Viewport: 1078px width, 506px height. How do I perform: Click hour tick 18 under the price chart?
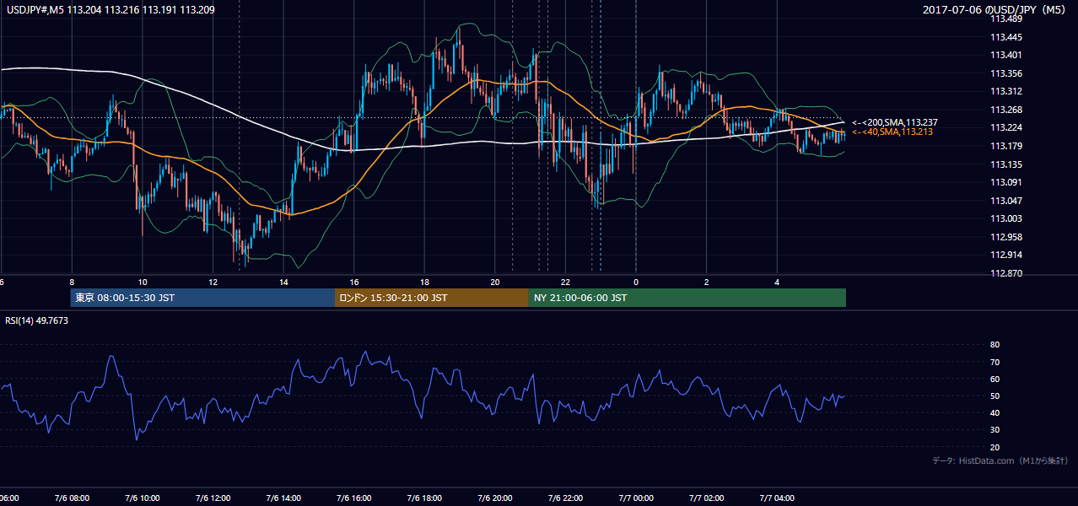pos(425,283)
